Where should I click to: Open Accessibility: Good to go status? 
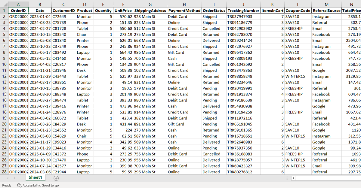[x=38, y=185]
